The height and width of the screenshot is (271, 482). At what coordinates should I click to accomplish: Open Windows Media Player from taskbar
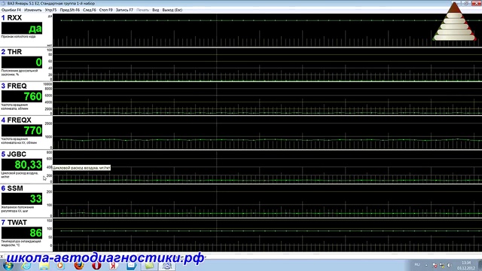point(60,266)
